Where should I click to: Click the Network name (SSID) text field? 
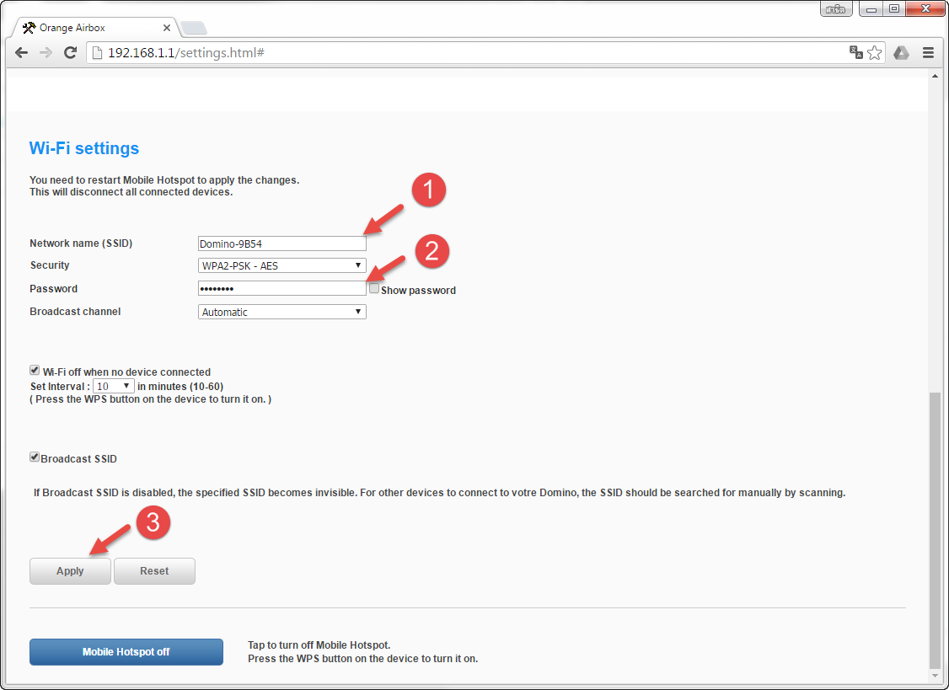coord(282,243)
